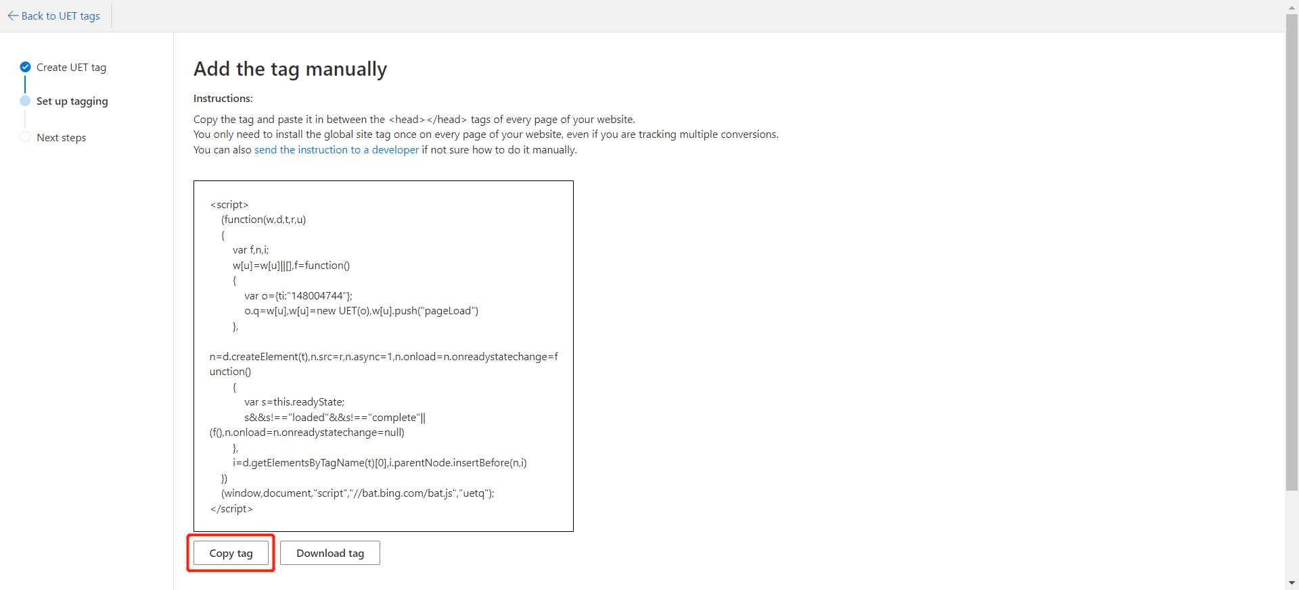Click the closing </script> line

click(x=231, y=508)
